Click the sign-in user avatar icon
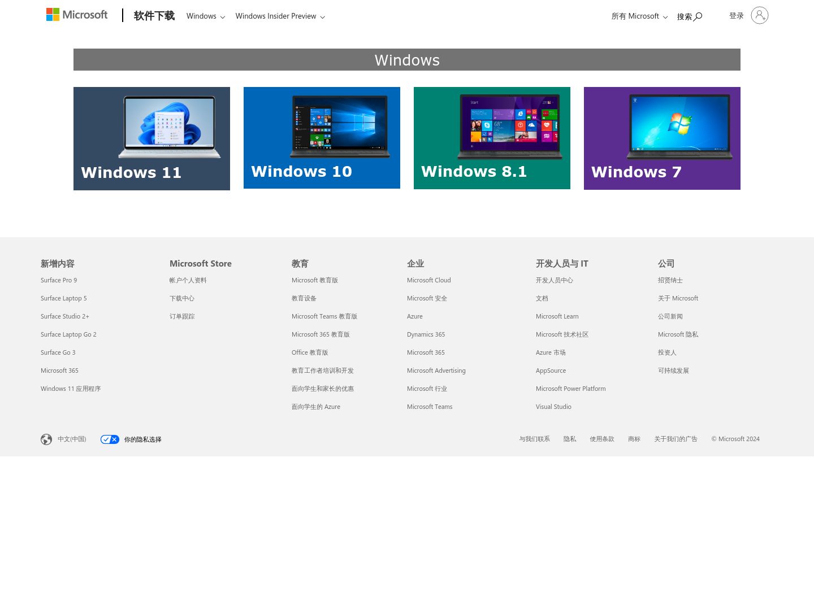The image size is (814, 610). [x=760, y=15]
